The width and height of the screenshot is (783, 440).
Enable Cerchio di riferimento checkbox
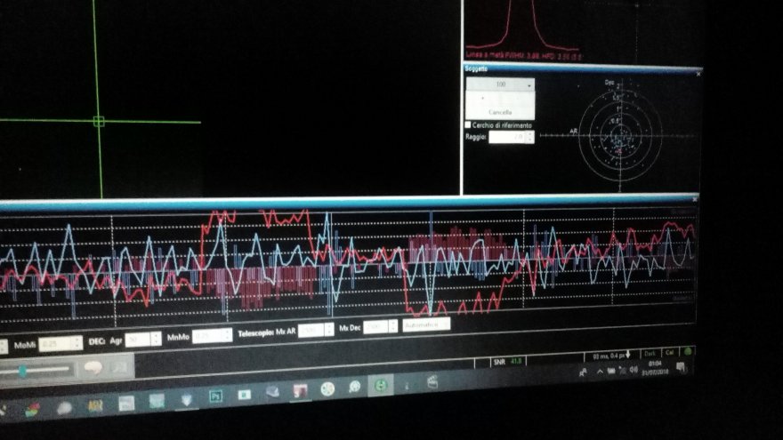click(469, 125)
